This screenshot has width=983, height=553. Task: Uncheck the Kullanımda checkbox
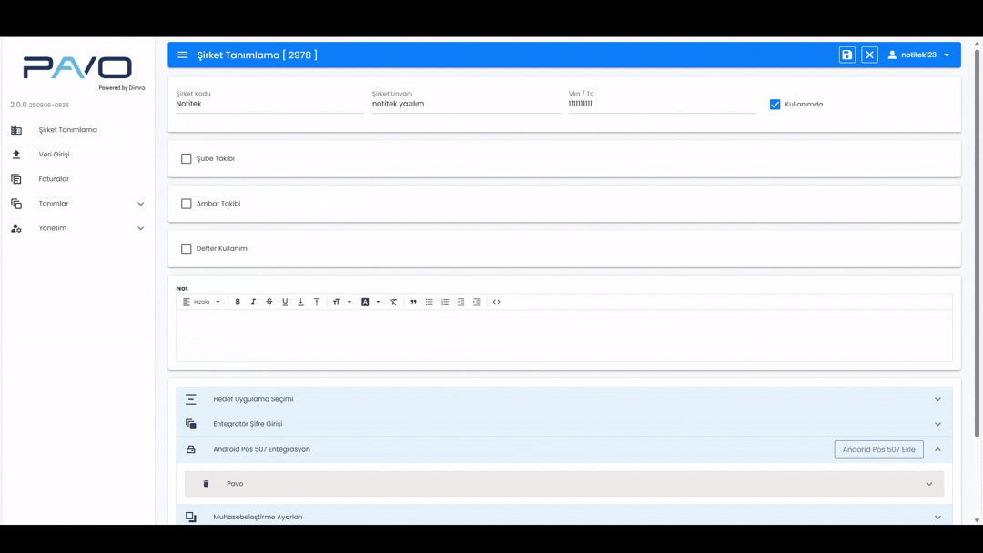(x=775, y=105)
